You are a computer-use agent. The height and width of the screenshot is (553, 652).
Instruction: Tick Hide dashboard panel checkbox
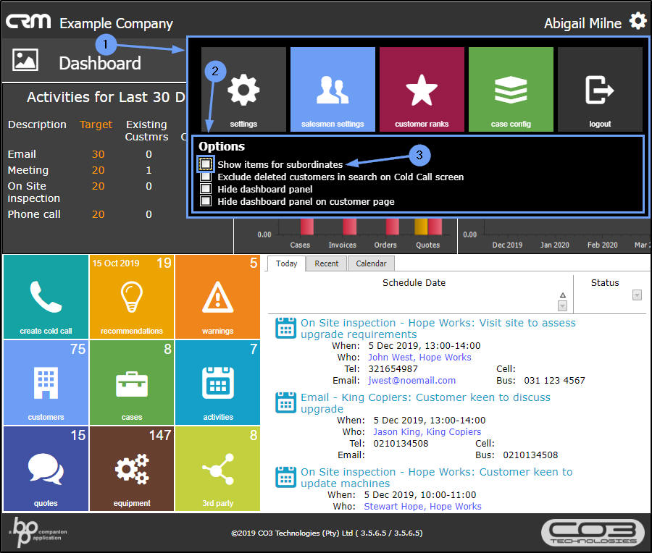click(206, 189)
